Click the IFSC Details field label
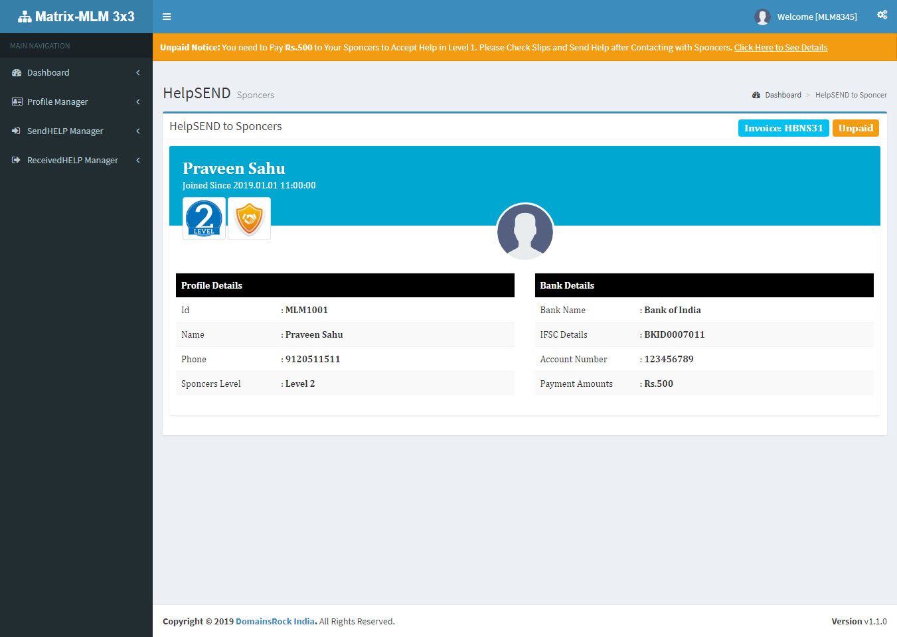This screenshot has width=897, height=637. tap(564, 334)
